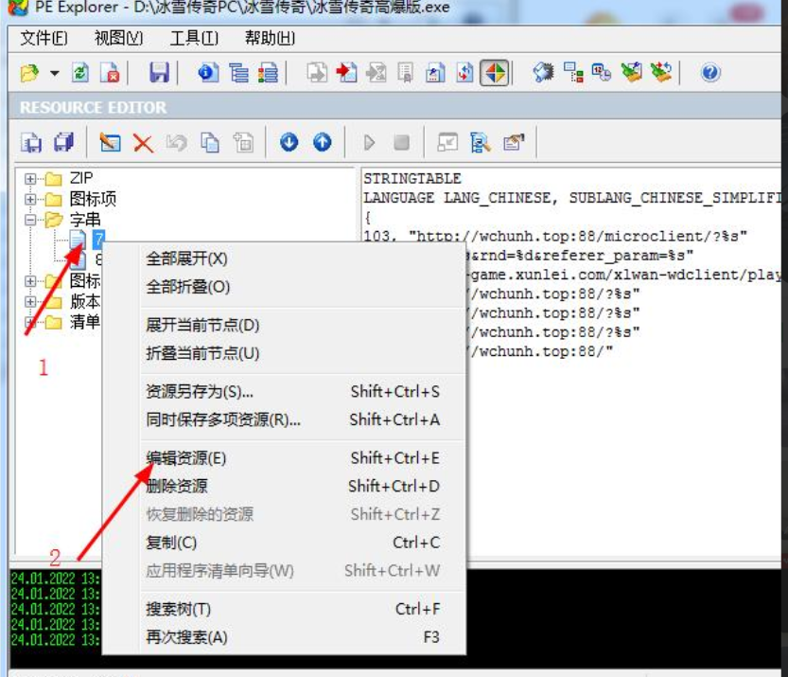Select 资源另存为(S)... in context menu
The image size is (788, 677).
pyautogui.click(x=200, y=392)
